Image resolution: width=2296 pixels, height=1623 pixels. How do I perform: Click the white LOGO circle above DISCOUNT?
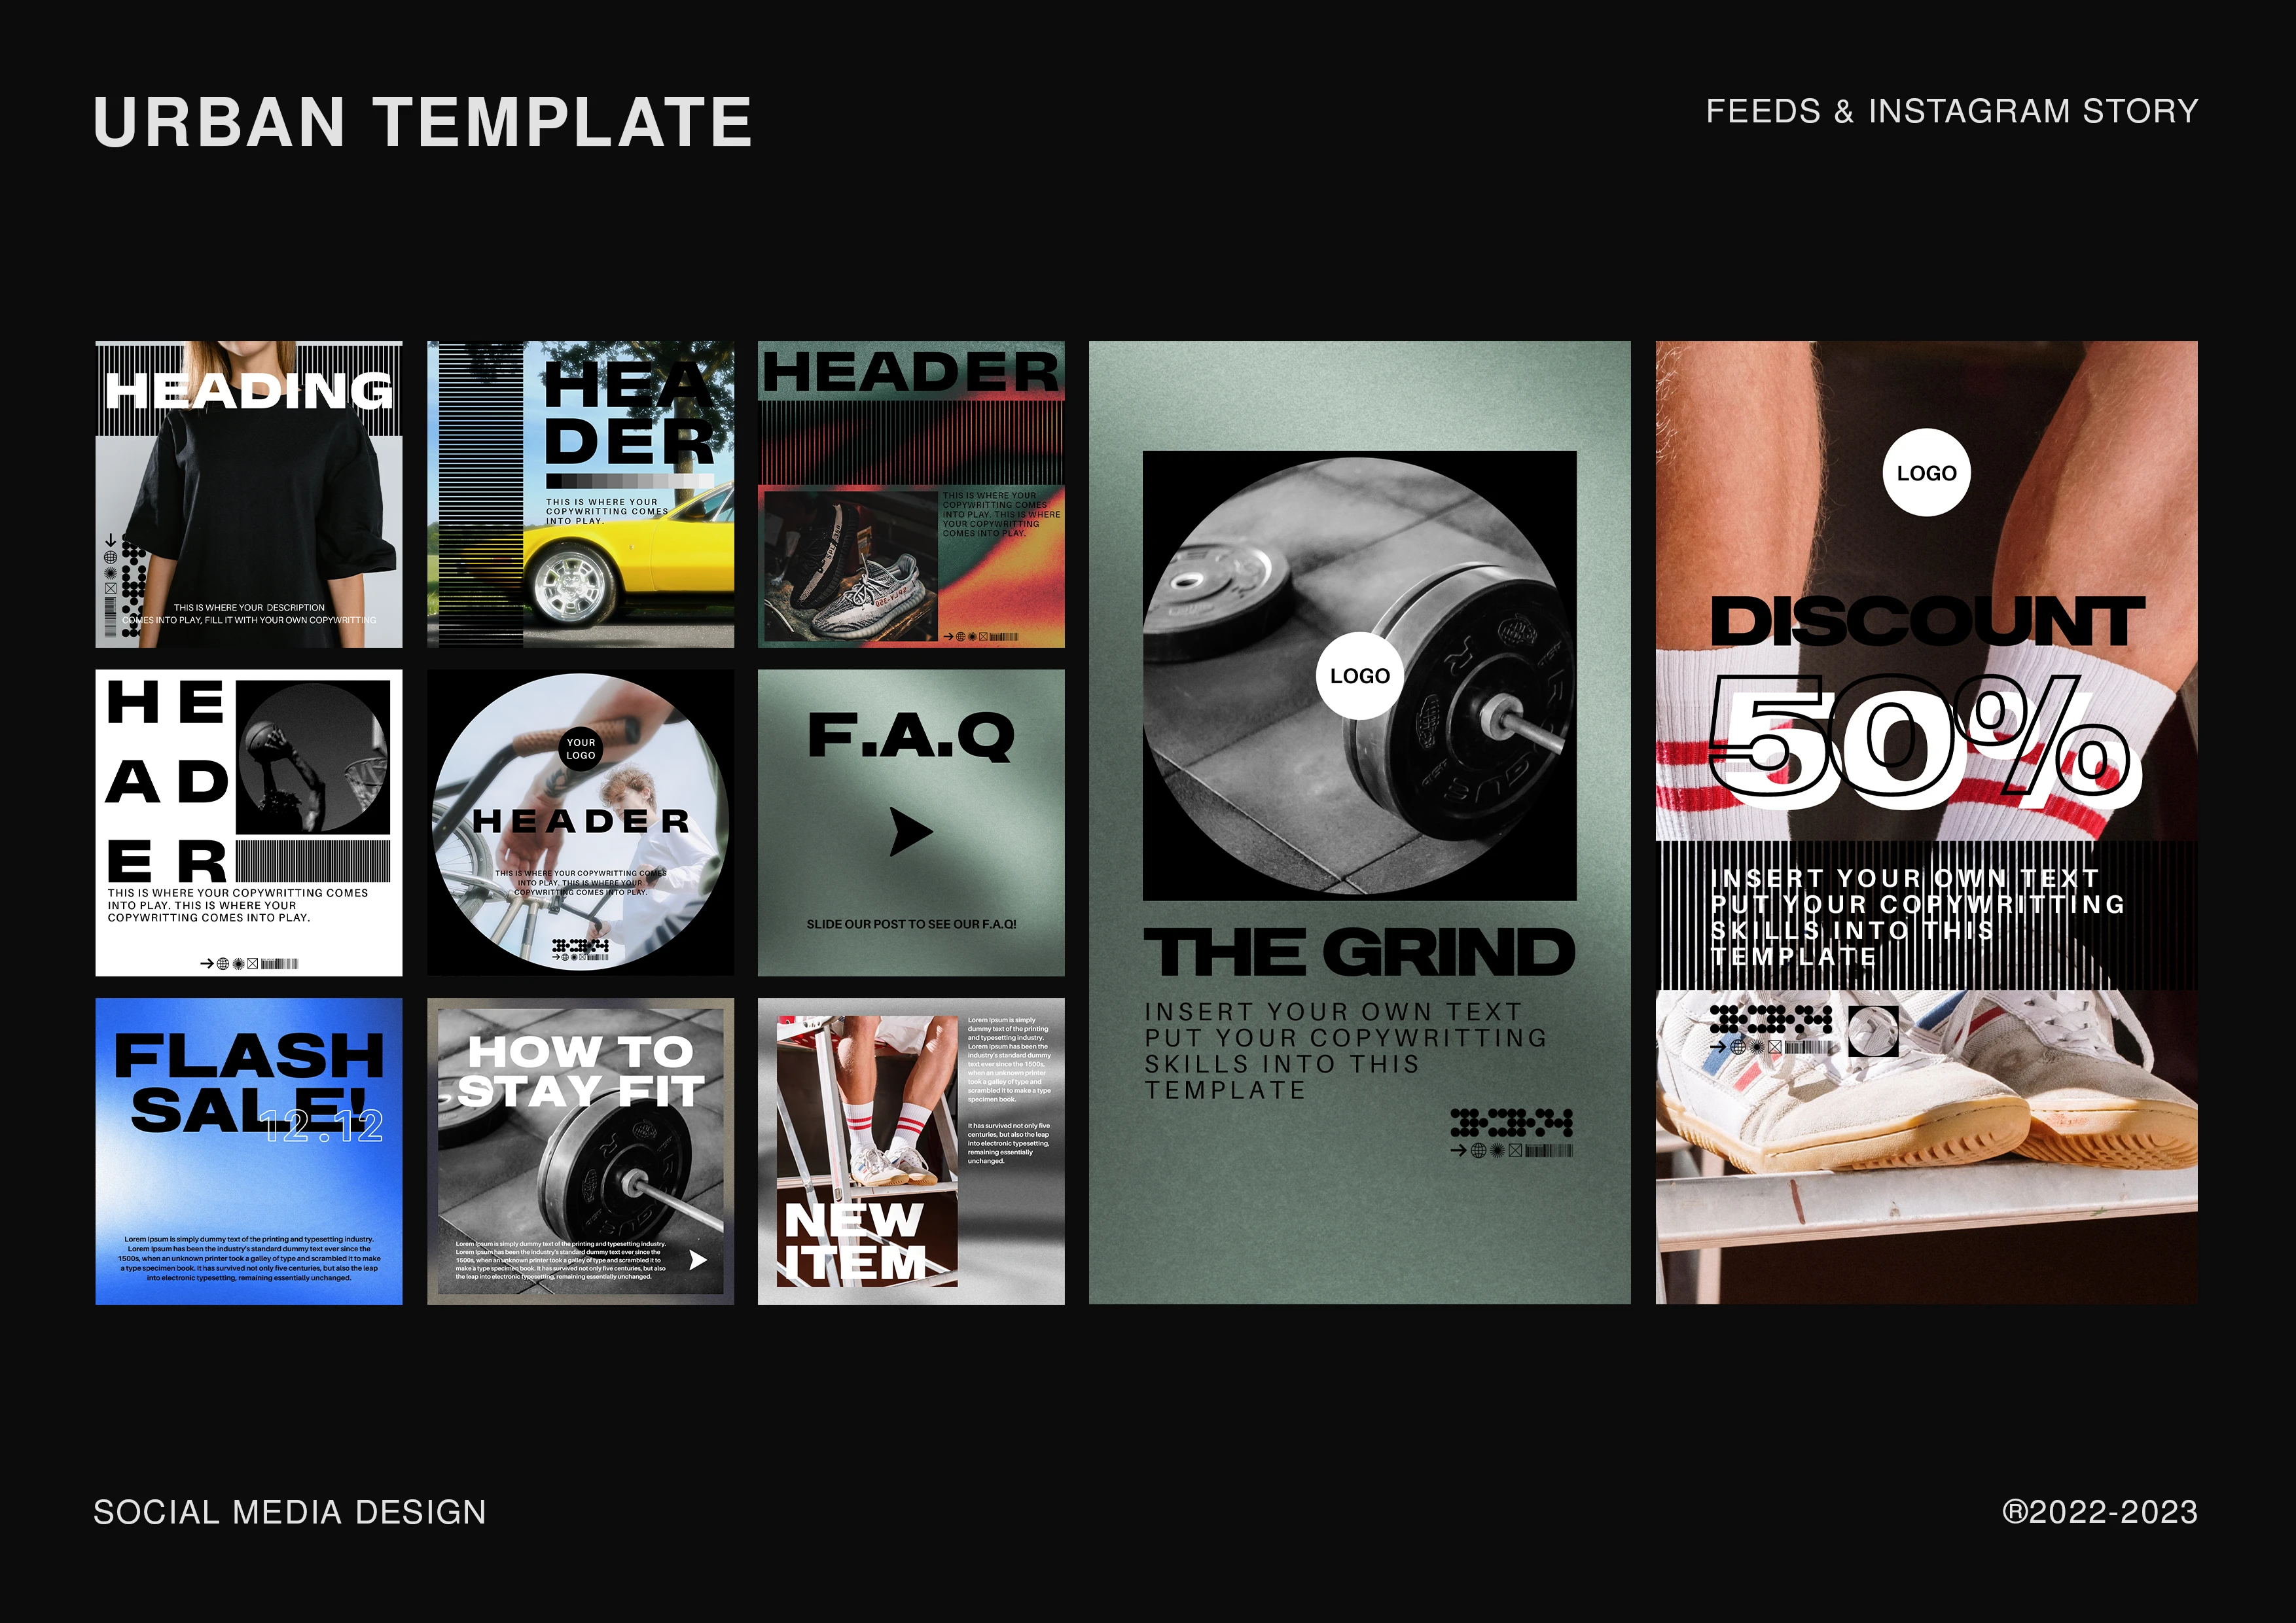click(1926, 473)
